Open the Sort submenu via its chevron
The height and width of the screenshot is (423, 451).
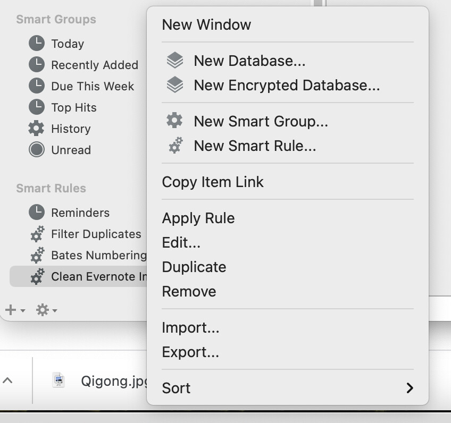coord(408,388)
